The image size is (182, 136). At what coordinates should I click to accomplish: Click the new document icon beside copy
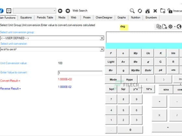click(x=164, y=27)
